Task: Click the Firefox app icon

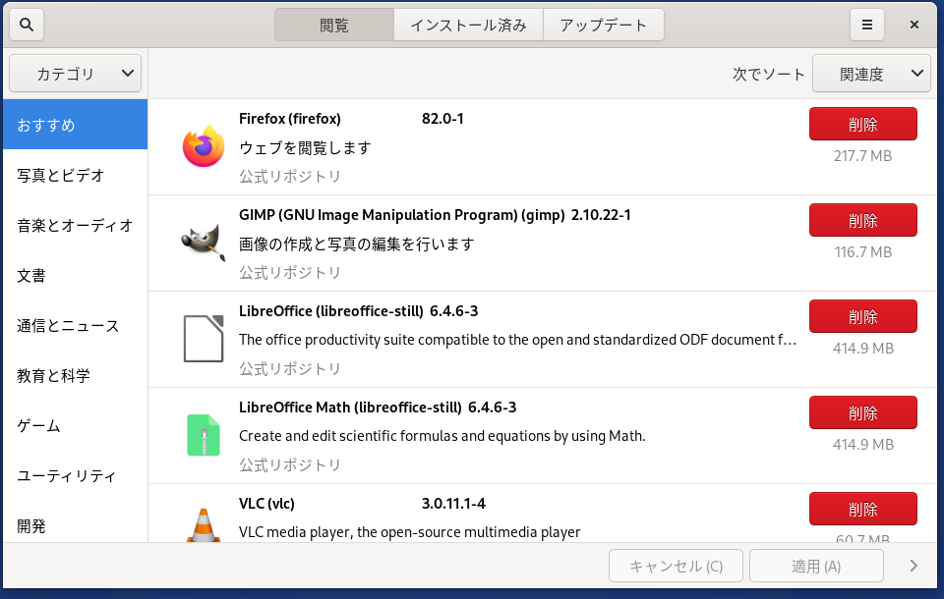Action: click(x=204, y=146)
